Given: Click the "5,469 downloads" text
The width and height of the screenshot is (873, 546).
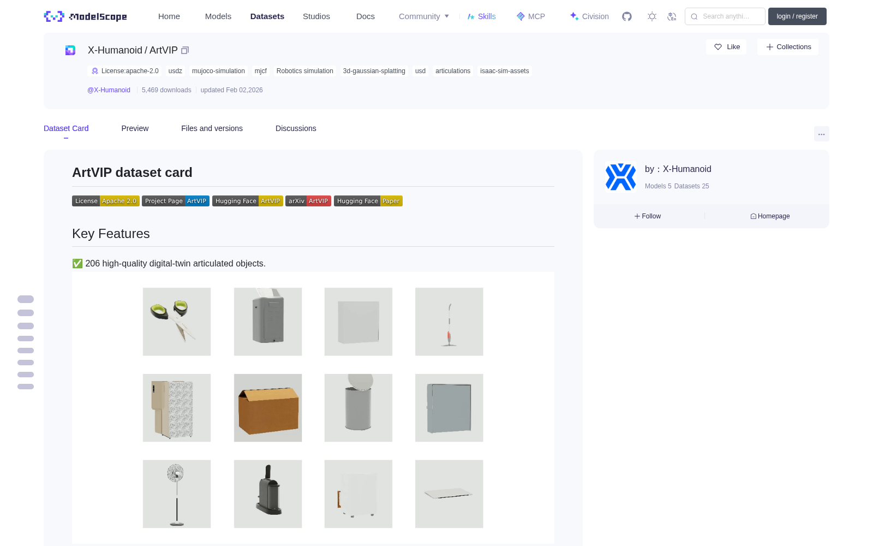Looking at the screenshot, I should pos(166,90).
